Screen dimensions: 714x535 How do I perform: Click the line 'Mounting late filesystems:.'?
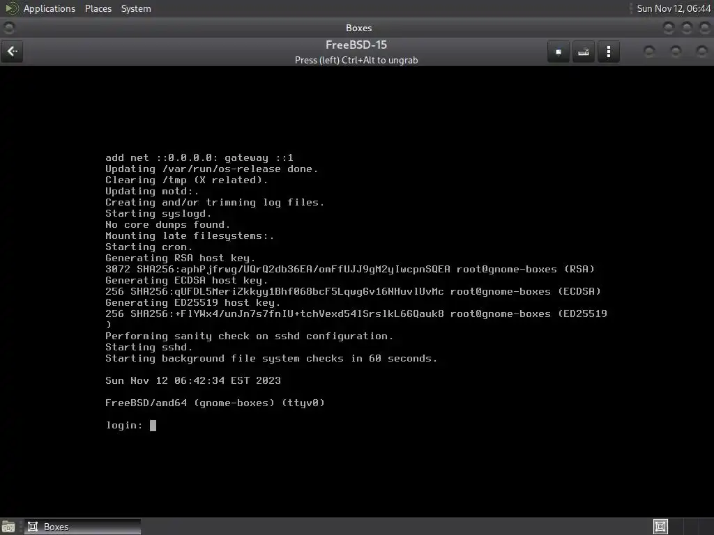click(190, 235)
